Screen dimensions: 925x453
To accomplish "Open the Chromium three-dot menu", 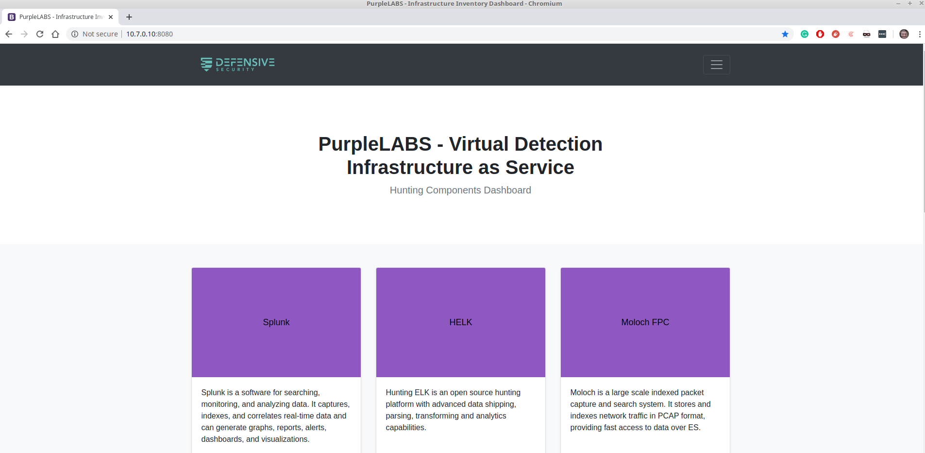I will pos(920,34).
